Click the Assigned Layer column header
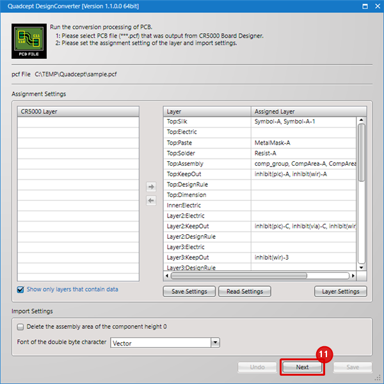 [309, 111]
